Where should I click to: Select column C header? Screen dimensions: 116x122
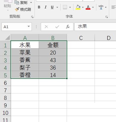[81, 38]
